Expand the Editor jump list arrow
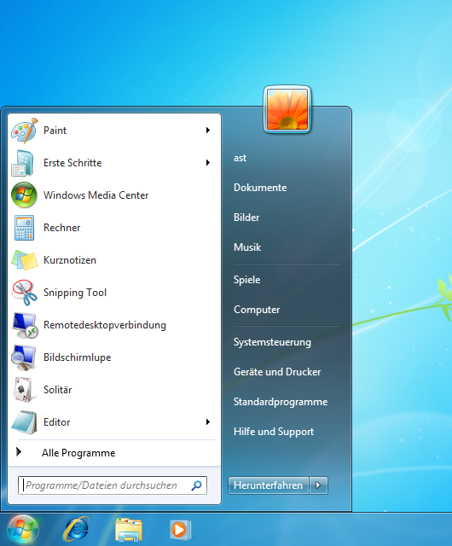 [208, 422]
